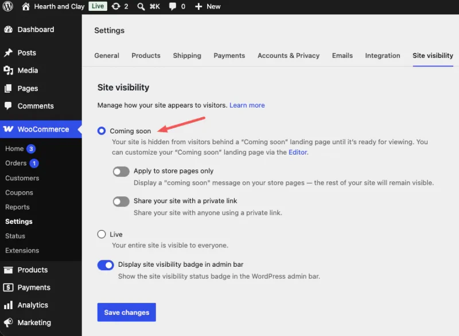Click the plus icon next to New
459x336 pixels.
click(x=199, y=6)
